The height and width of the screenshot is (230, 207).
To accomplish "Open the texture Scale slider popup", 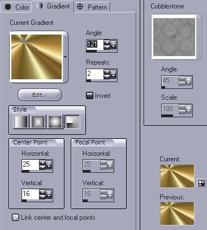I will [x=188, y=109].
